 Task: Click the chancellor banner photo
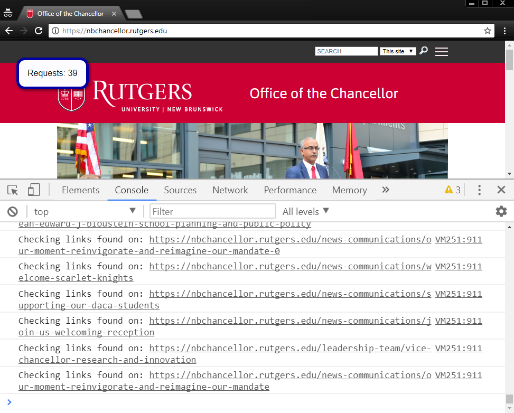(x=253, y=151)
